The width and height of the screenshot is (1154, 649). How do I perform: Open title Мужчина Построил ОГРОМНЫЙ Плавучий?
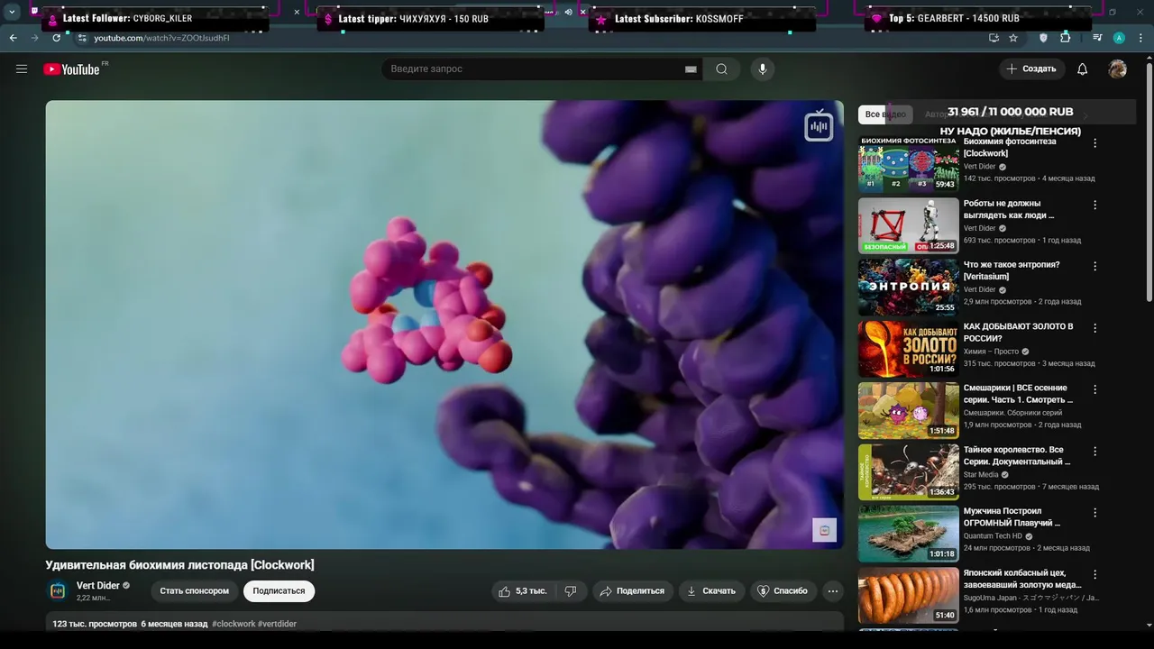pos(1012,516)
